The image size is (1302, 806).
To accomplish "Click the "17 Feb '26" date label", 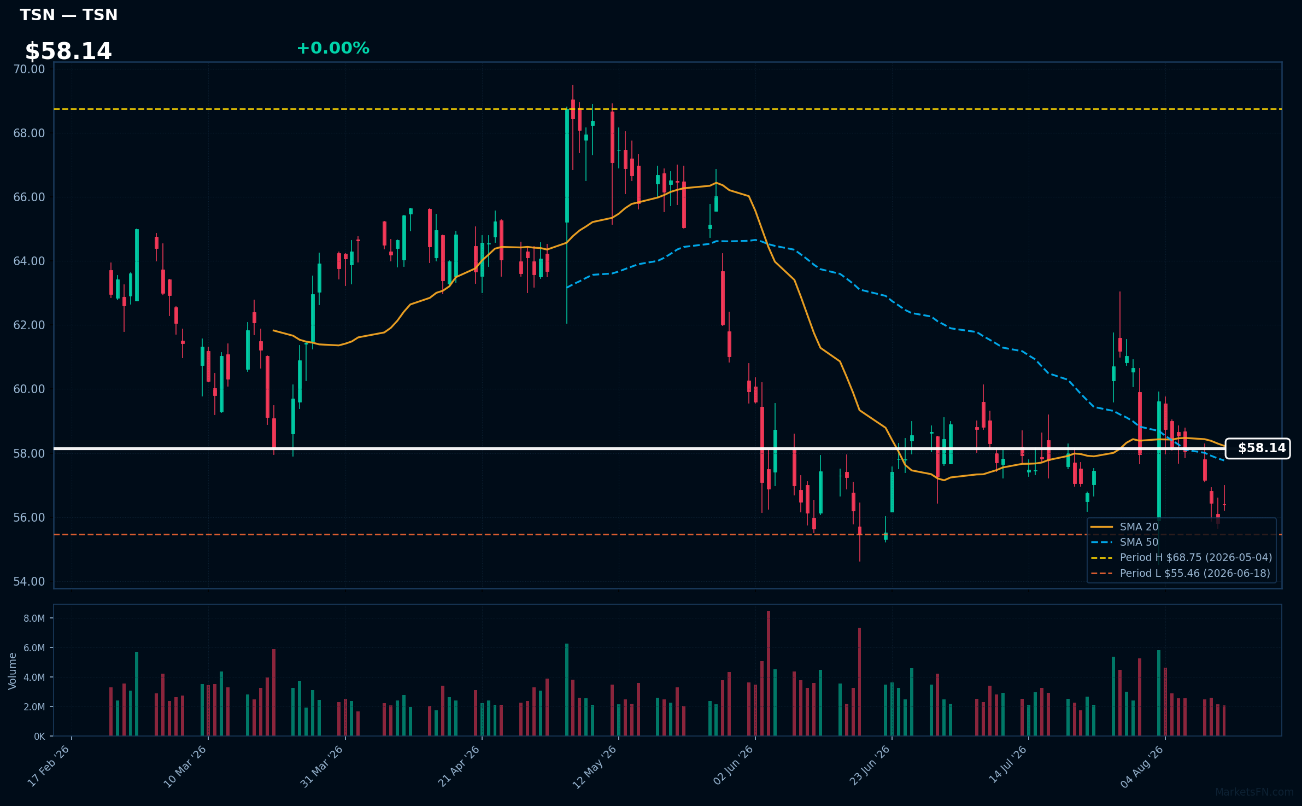I will [x=49, y=766].
